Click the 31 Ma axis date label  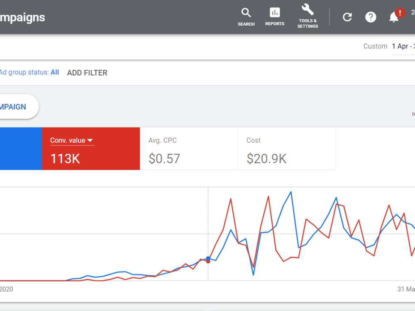(406, 289)
